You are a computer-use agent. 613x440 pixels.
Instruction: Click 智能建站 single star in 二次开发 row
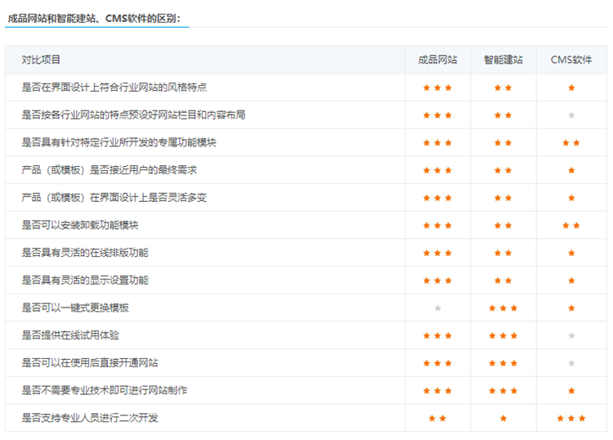pos(503,418)
